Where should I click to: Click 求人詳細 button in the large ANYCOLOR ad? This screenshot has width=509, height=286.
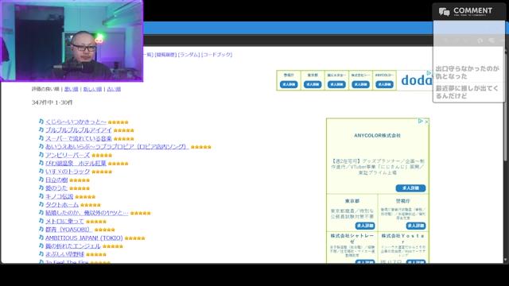pos(410,188)
